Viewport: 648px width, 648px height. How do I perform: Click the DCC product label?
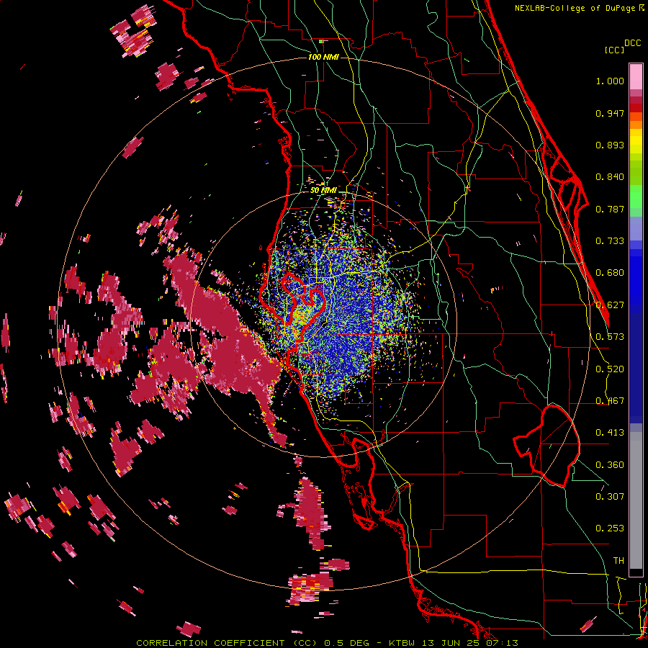[x=632, y=43]
